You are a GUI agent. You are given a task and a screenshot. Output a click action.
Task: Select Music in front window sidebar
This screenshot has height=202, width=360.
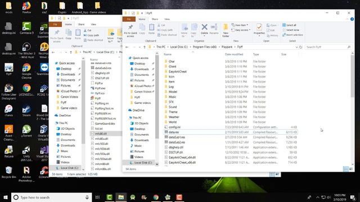point(138,146)
